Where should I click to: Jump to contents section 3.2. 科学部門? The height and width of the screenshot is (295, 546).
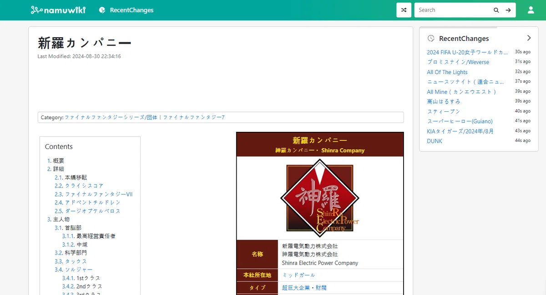(71, 253)
